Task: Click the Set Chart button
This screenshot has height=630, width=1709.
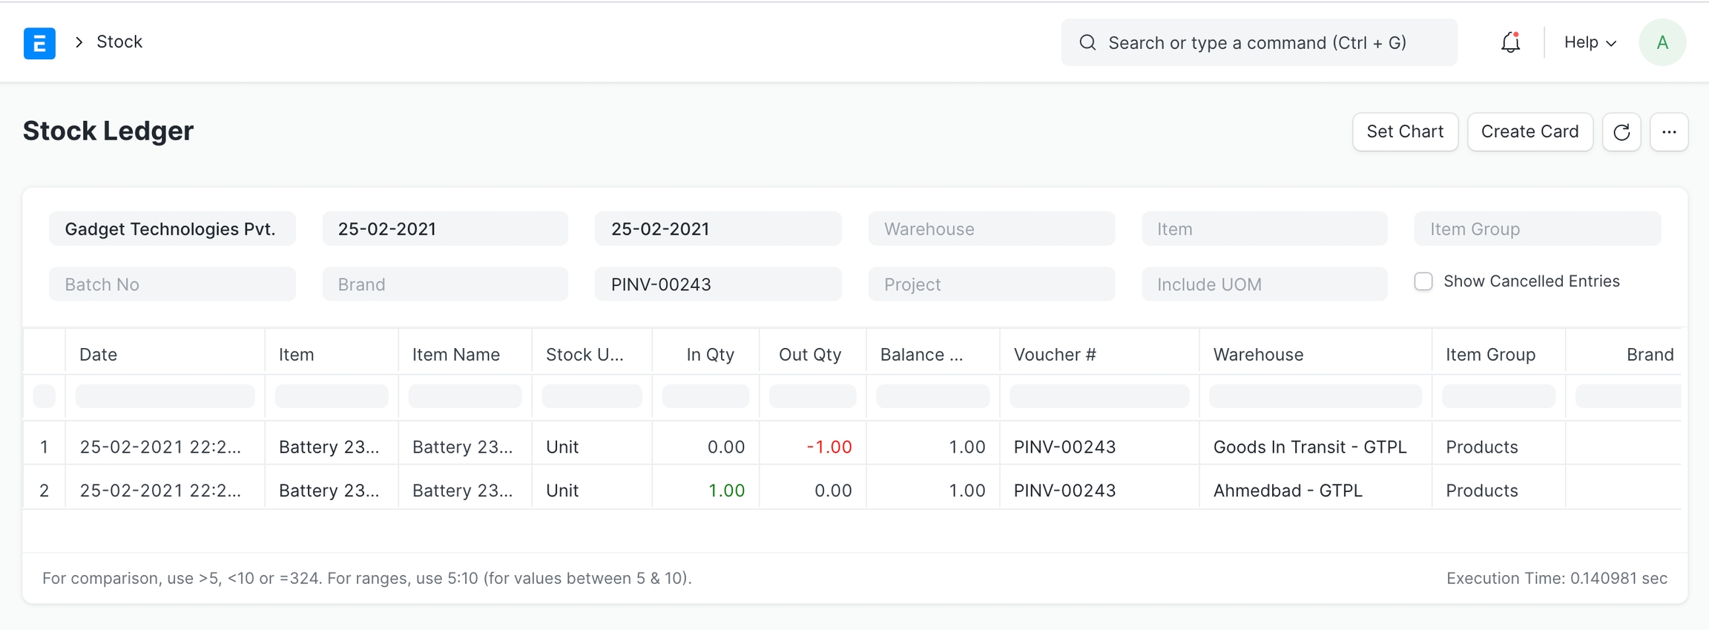Action: 1404,132
